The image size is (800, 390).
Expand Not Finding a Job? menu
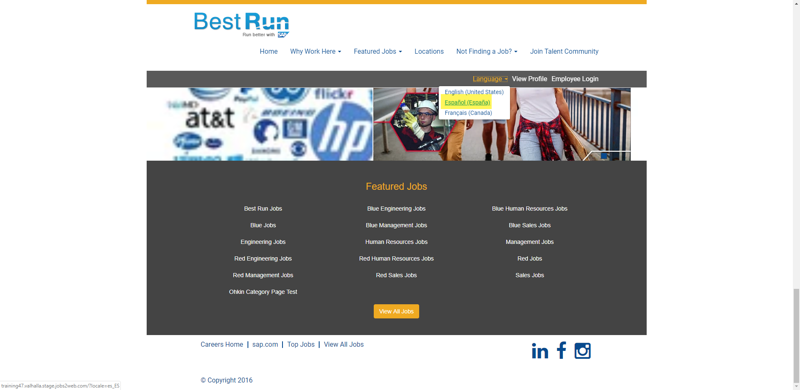pos(487,52)
